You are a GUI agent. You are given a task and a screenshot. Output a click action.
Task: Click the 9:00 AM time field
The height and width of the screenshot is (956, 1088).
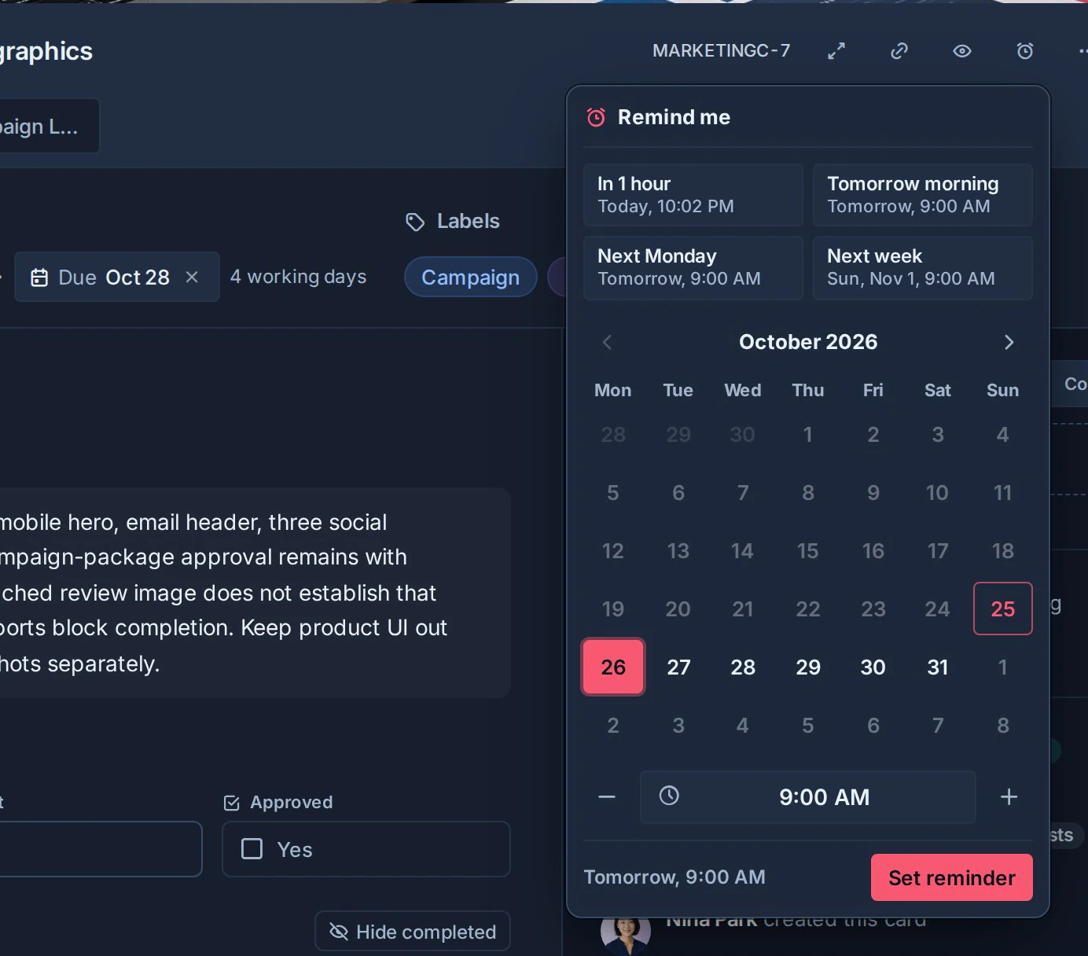click(808, 797)
